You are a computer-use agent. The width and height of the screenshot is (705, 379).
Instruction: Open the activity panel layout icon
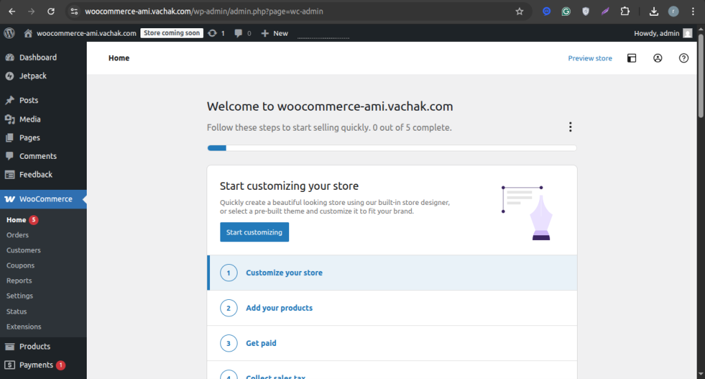632,58
